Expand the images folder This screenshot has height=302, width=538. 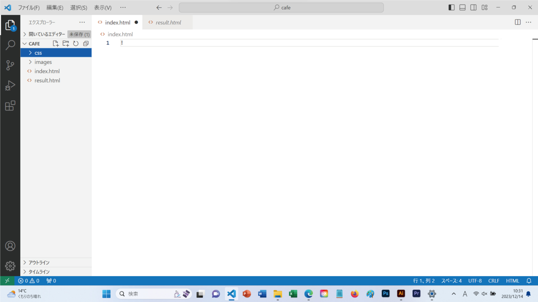point(43,62)
